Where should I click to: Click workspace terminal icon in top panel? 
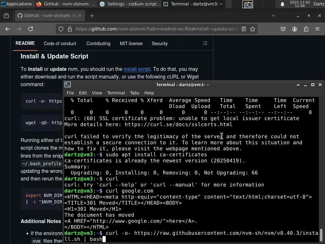coord(248,4)
